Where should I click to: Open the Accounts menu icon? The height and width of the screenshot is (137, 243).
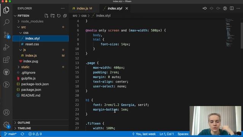[6, 112]
